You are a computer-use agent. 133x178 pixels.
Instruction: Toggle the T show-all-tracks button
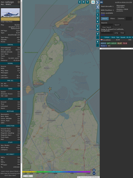coord(88,2)
